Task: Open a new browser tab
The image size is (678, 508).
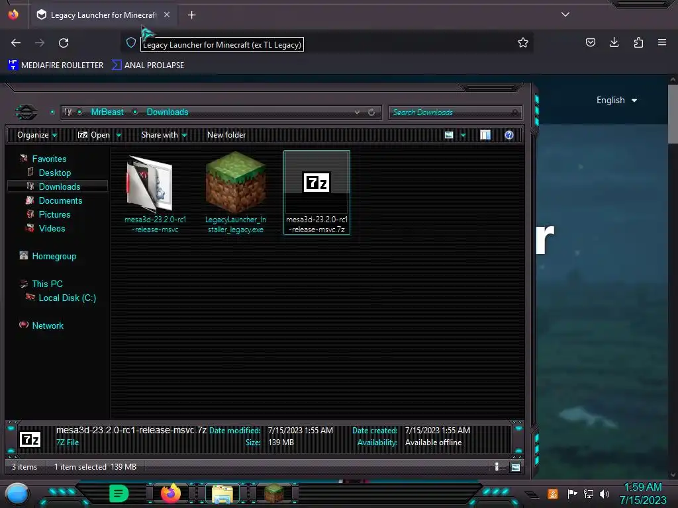Action: tap(191, 15)
